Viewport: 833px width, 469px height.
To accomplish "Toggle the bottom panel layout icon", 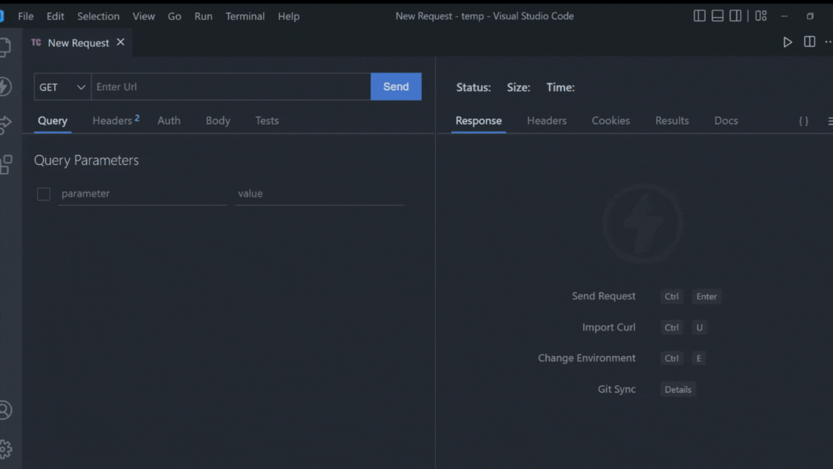I will click(717, 16).
